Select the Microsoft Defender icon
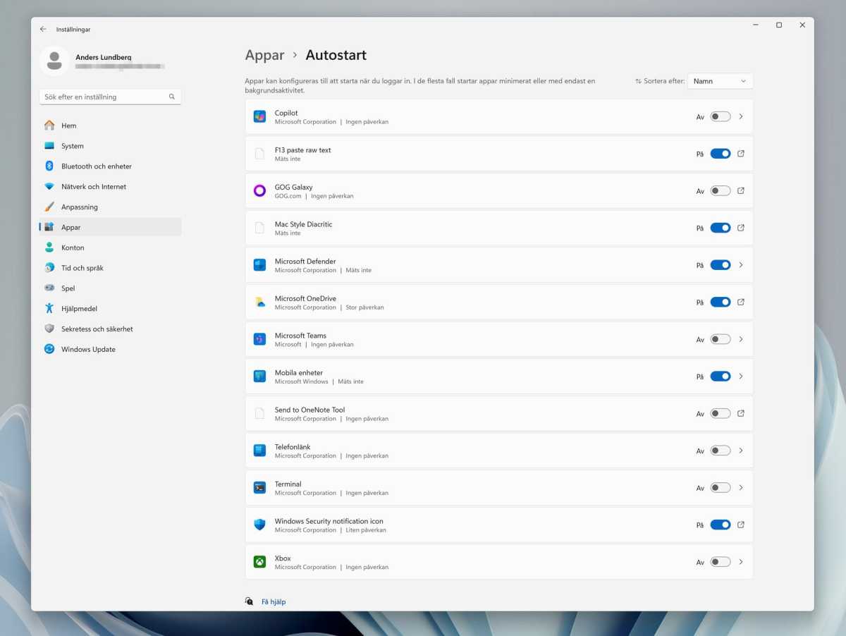Screen dimensions: 846x636 (x=259, y=264)
